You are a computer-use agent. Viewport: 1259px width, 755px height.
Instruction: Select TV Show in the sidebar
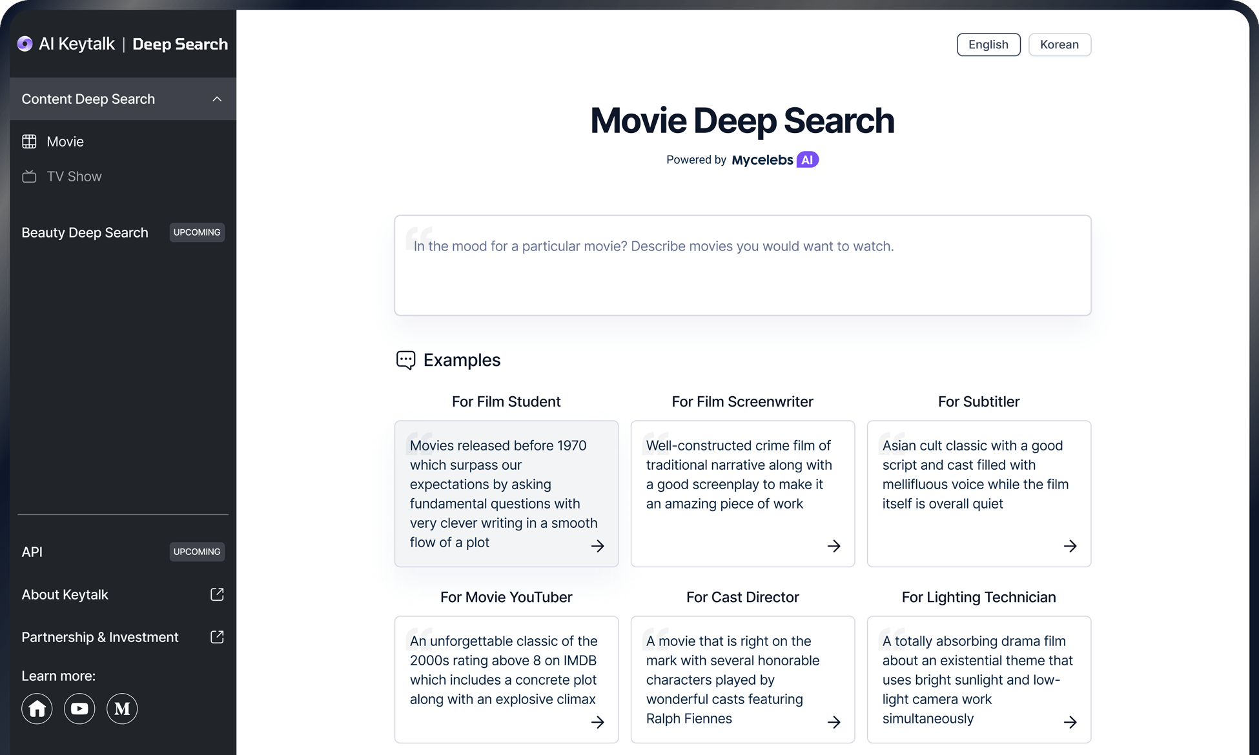coord(74,176)
